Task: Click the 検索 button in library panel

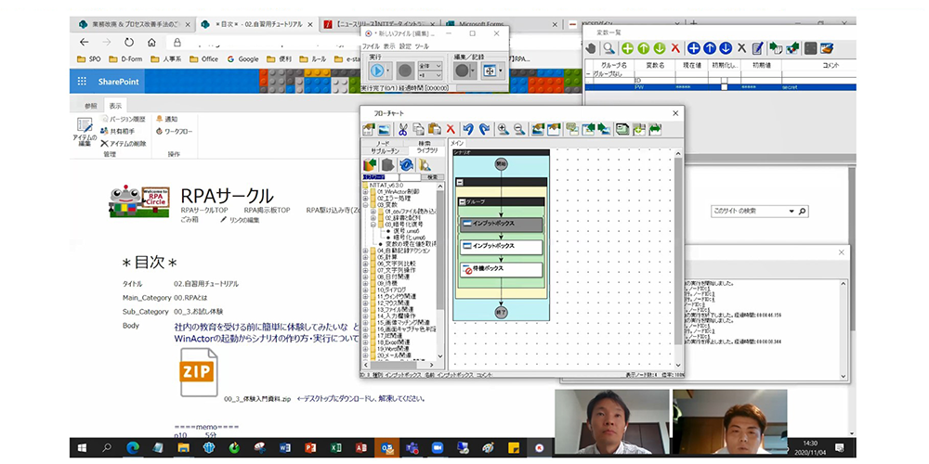Action: click(431, 176)
